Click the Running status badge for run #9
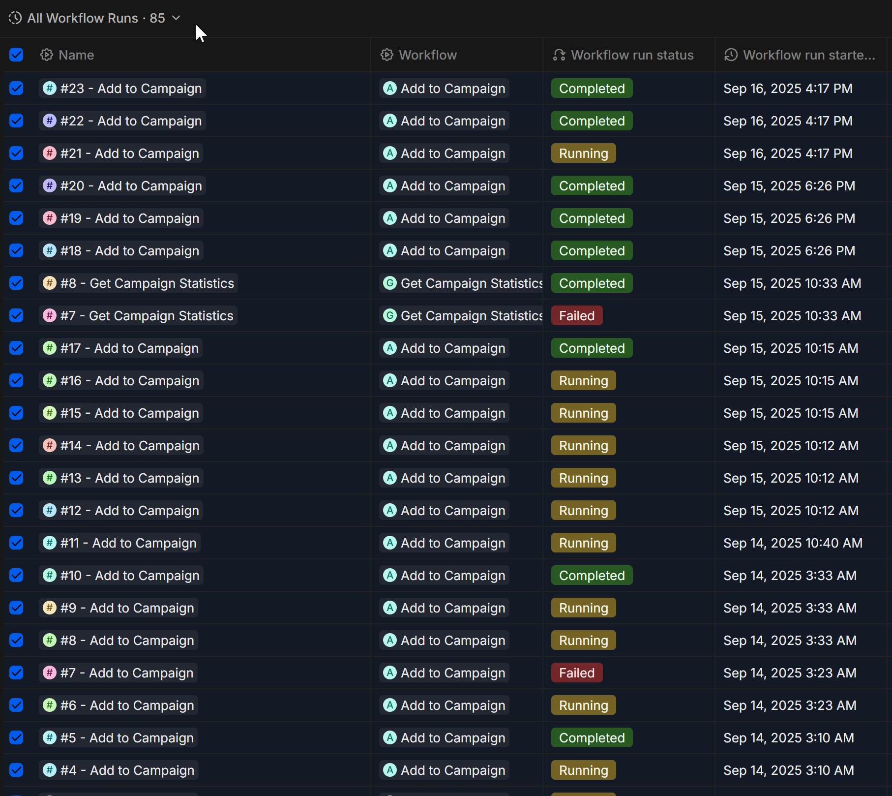This screenshot has height=796, width=892. 584,608
